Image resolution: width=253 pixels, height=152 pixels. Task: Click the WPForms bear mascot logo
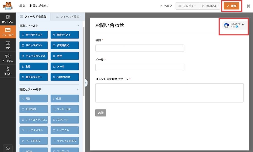(x=8, y=6)
